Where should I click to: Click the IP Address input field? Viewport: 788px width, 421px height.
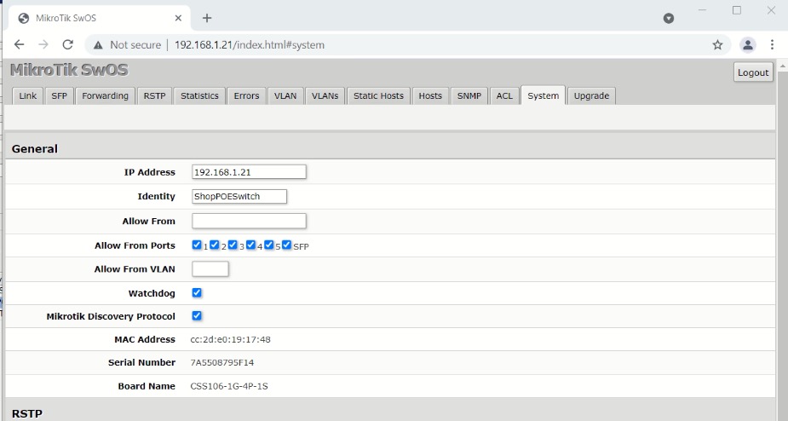[249, 172]
